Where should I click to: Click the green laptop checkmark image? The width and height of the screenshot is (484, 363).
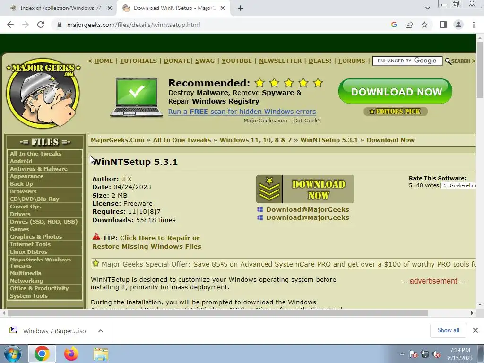pyautogui.click(x=137, y=97)
